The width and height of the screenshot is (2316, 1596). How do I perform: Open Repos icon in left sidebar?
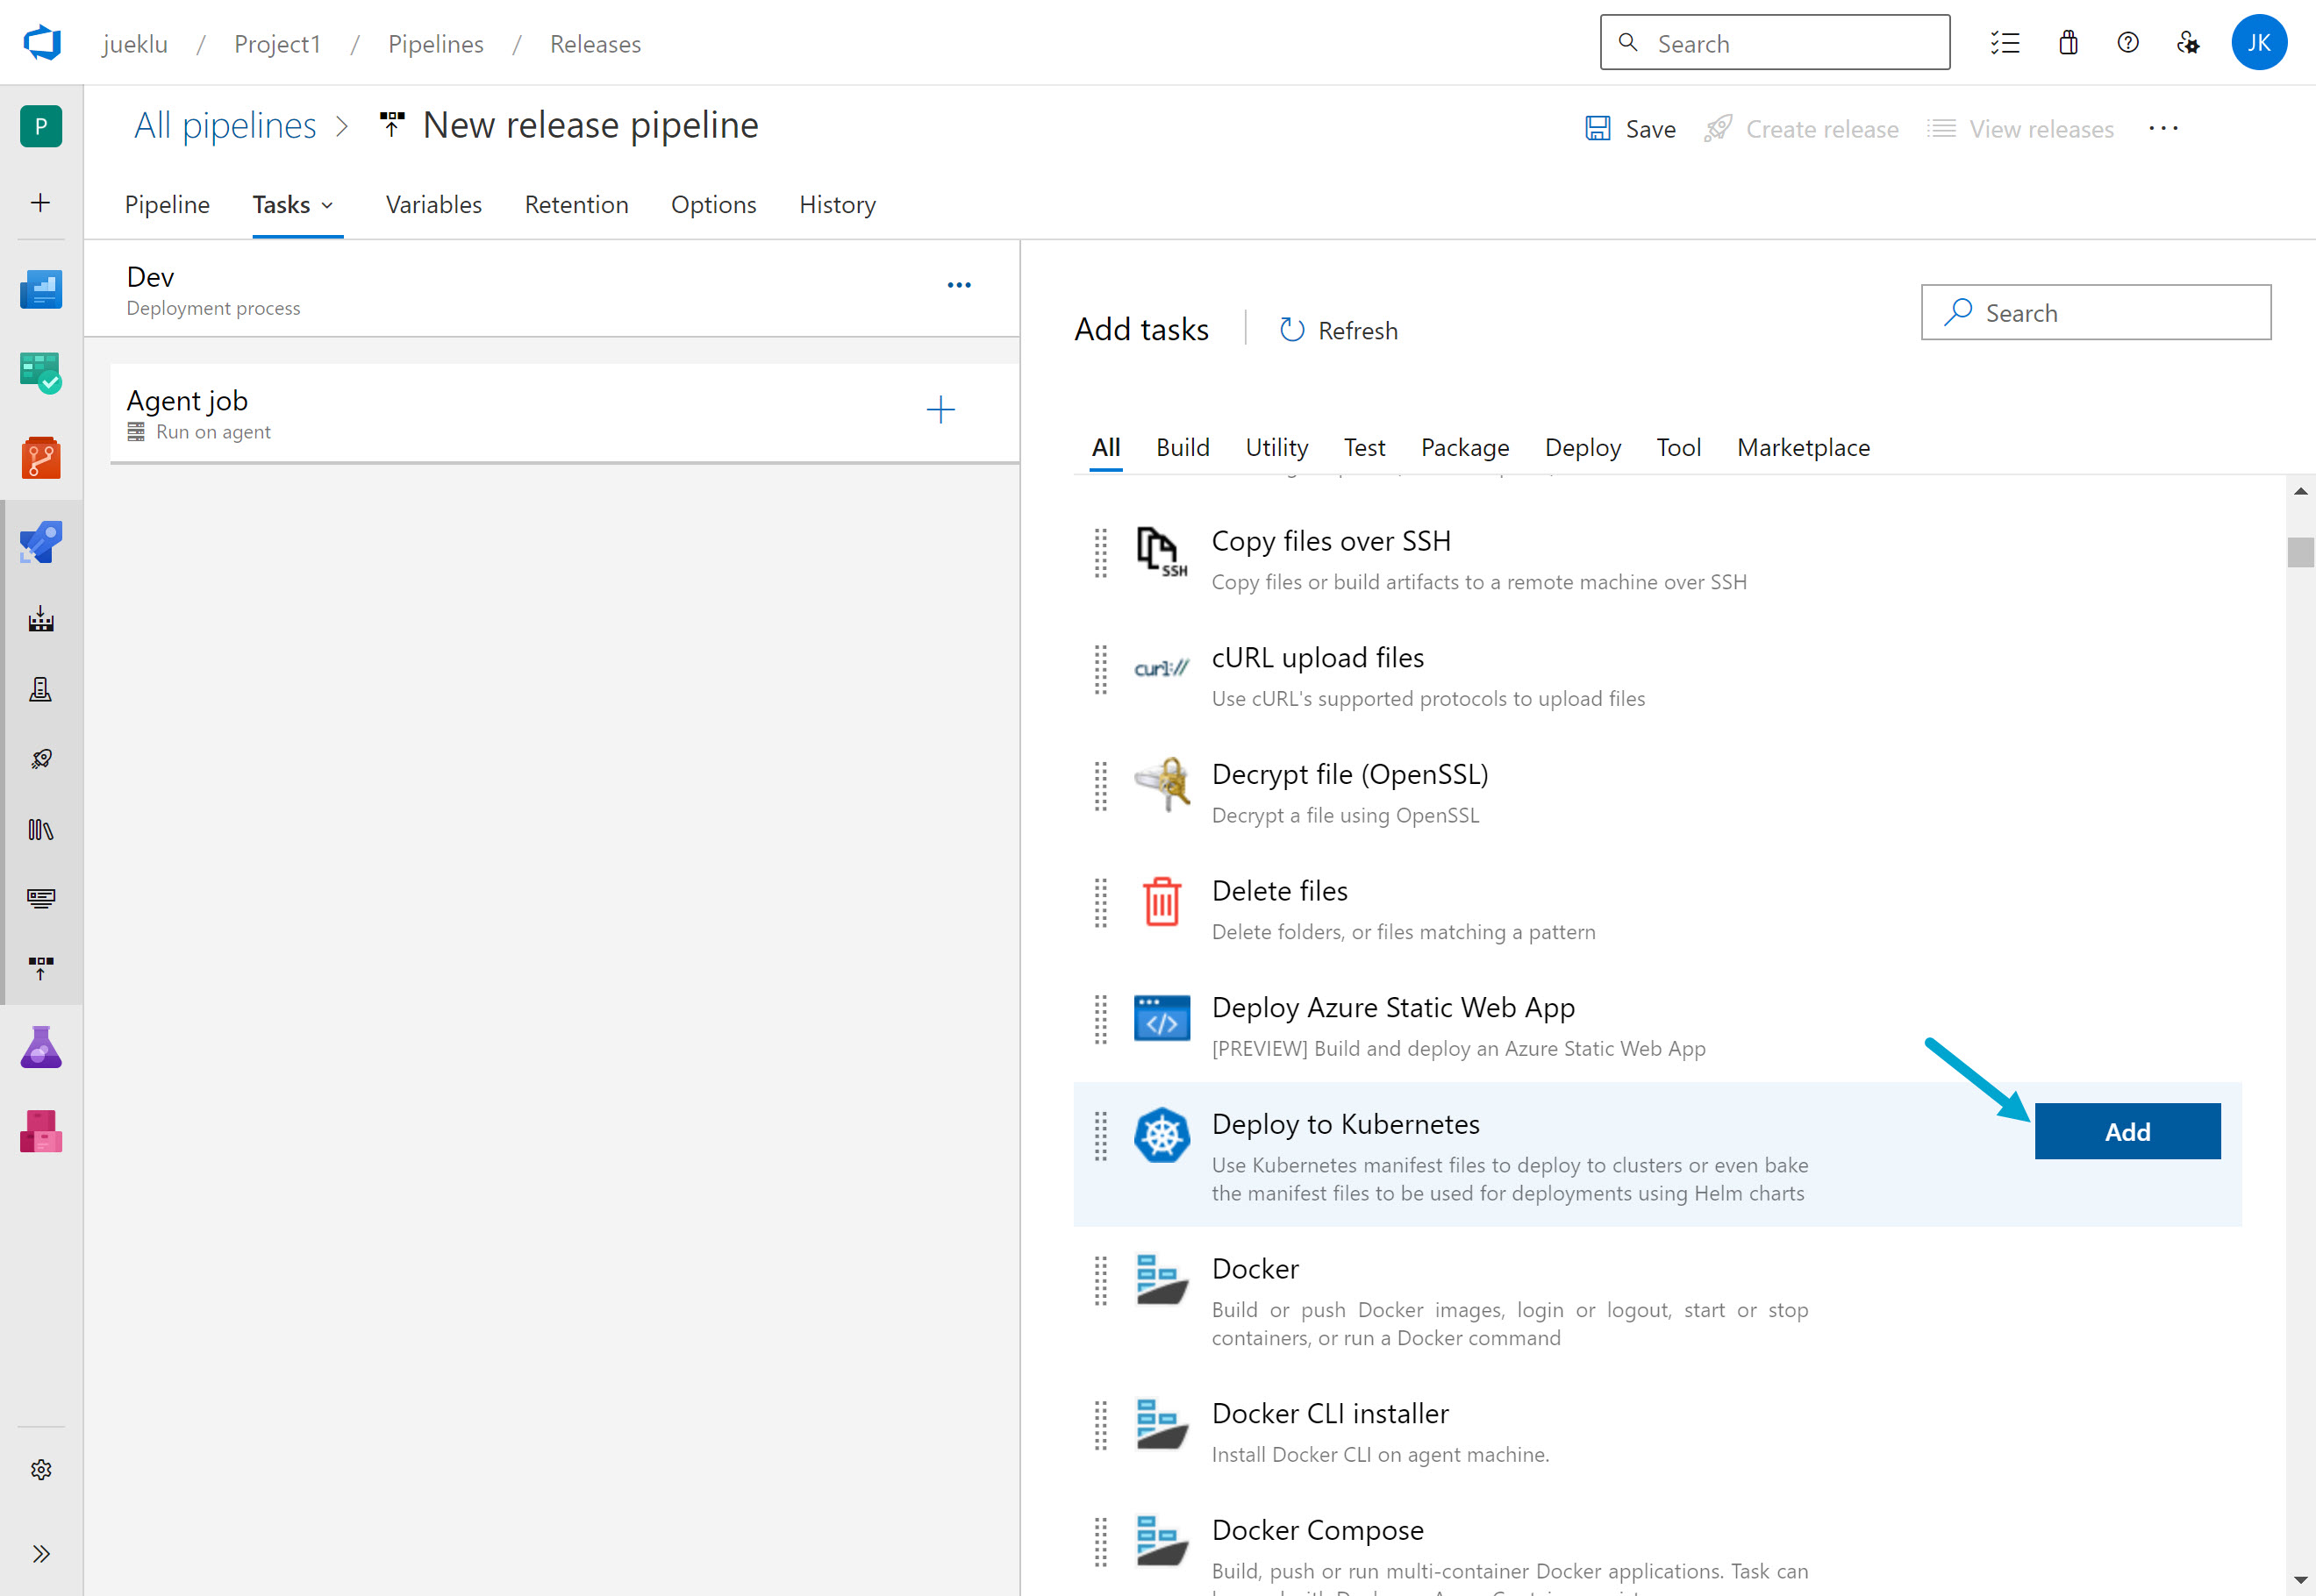(x=41, y=459)
